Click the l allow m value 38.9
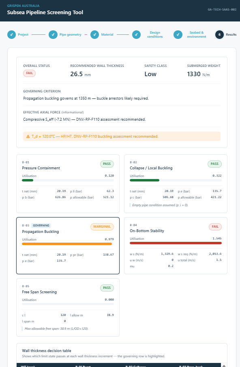This screenshot has height=367, width=240. pyautogui.click(x=110, y=315)
